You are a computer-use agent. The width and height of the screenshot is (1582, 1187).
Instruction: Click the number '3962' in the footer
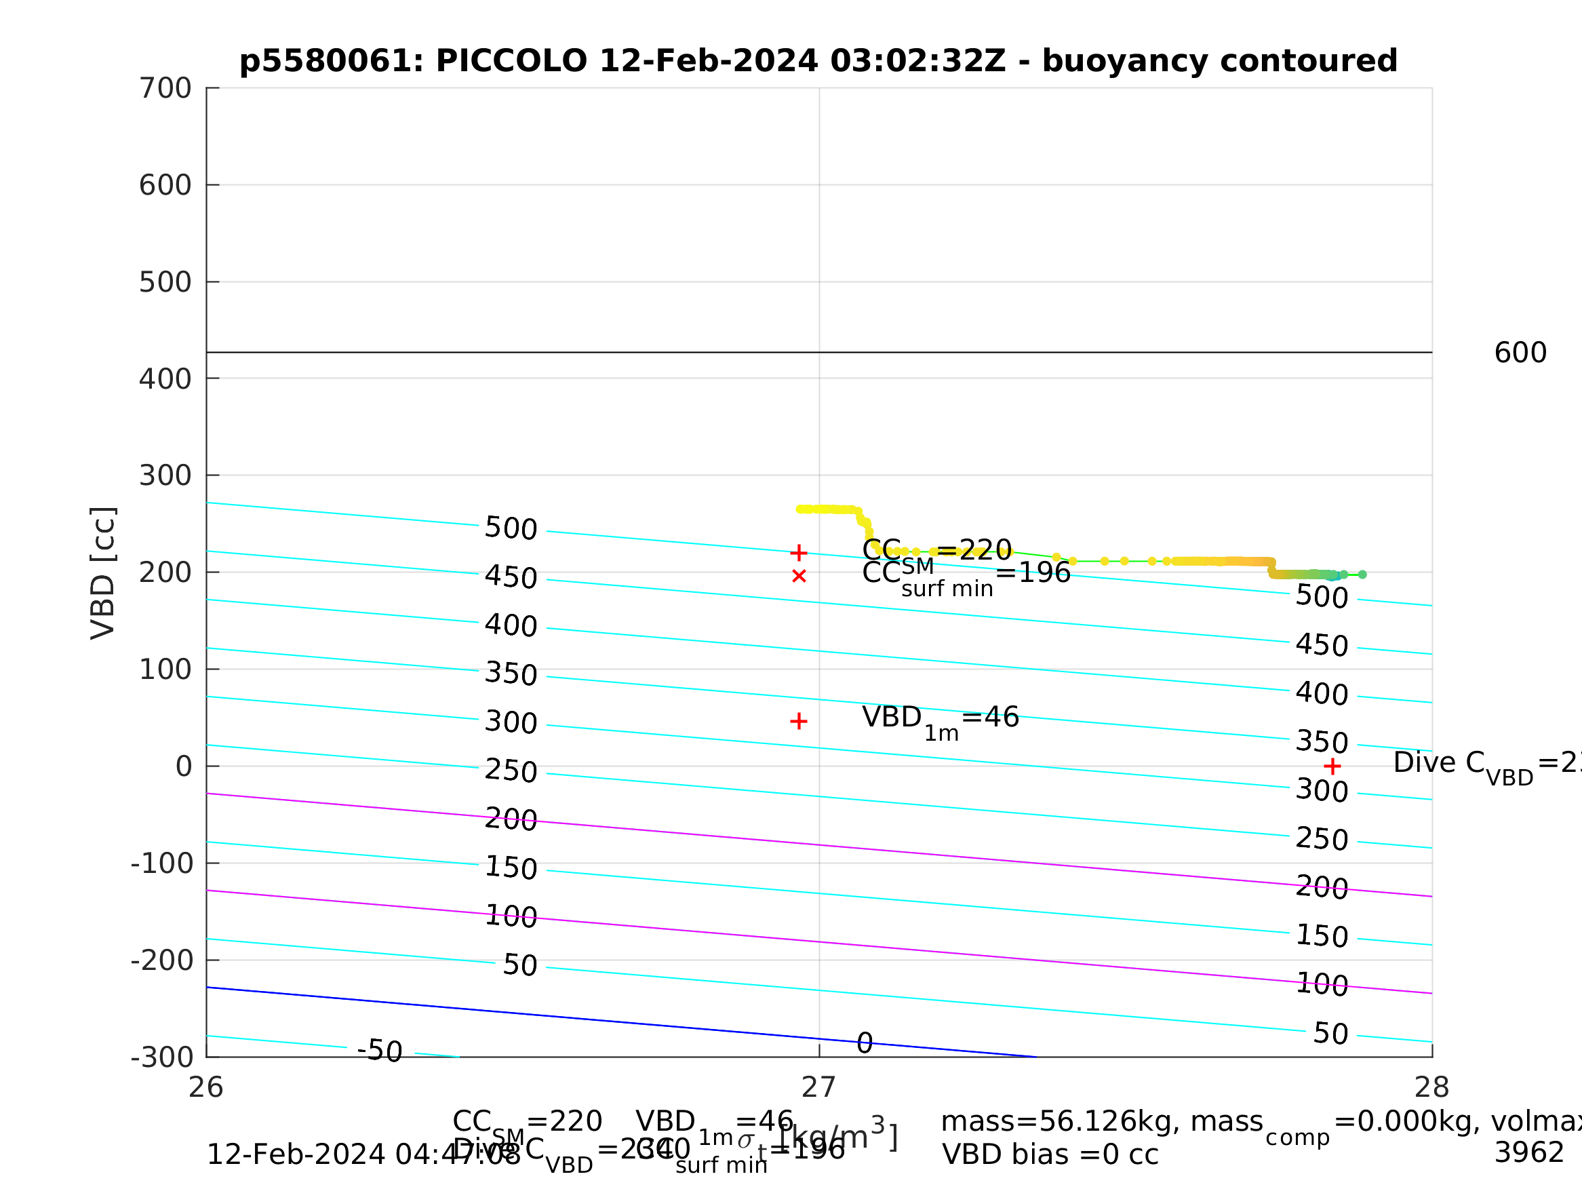pos(1529,1152)
